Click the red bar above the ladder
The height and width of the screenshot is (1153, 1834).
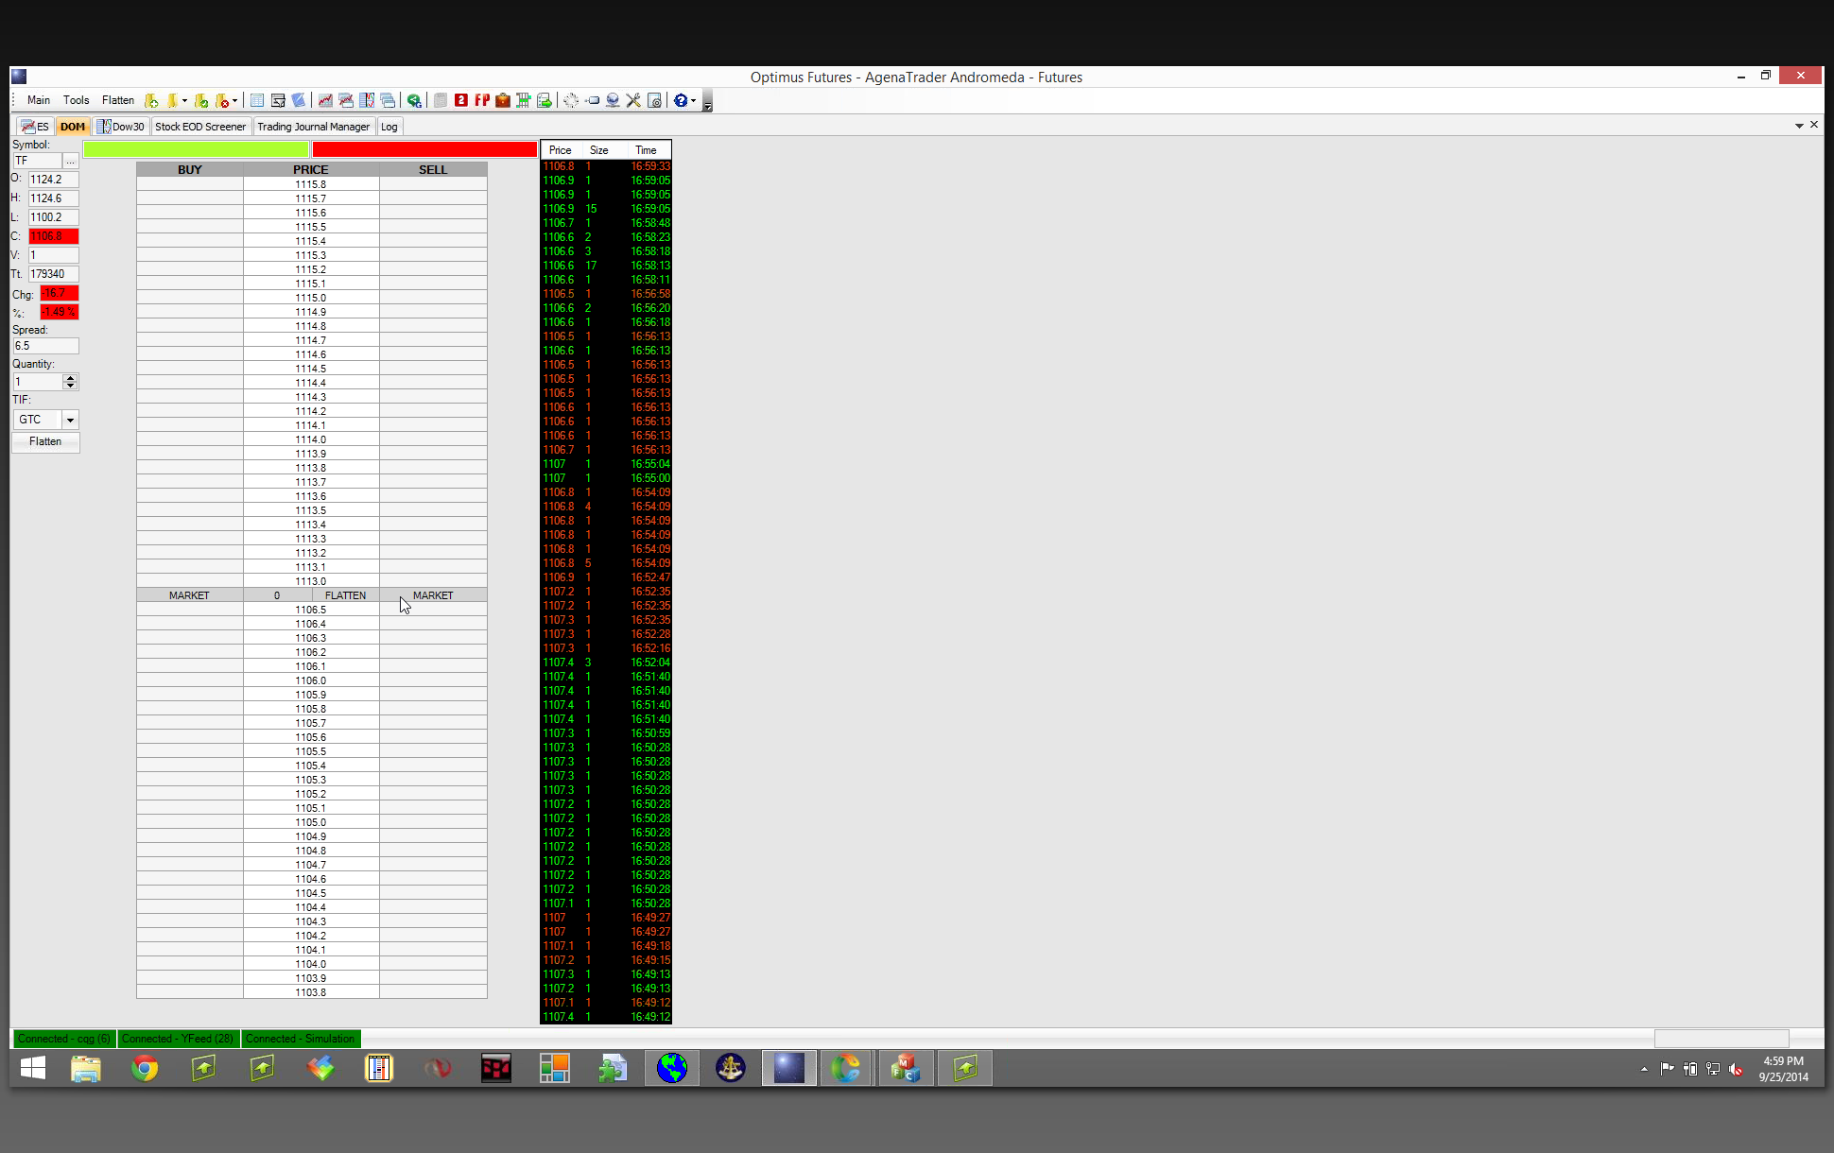pos(424,149)
